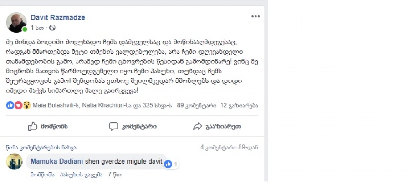Click the post timestamp '1 სთ'
This screenshot has width=410, height=184.
(x=36, y=28)
